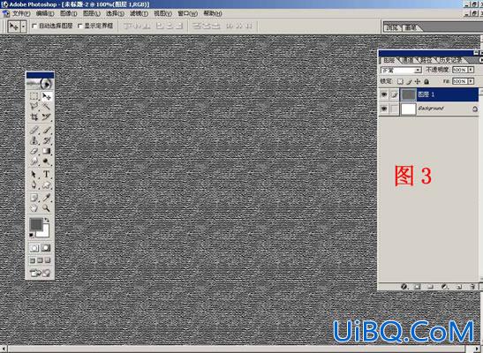Select the Eyedropper tool
Viewport: 483px width, 353px height.
[46, 198]
